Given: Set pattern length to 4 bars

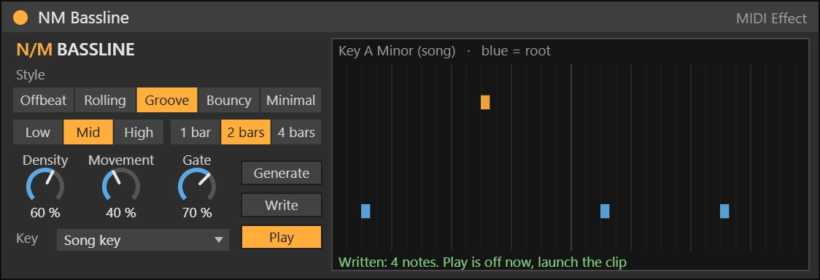Looking at the screenshot, I should coord(296,132).
